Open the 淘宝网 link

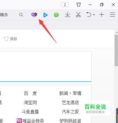[x=30, y=102]
